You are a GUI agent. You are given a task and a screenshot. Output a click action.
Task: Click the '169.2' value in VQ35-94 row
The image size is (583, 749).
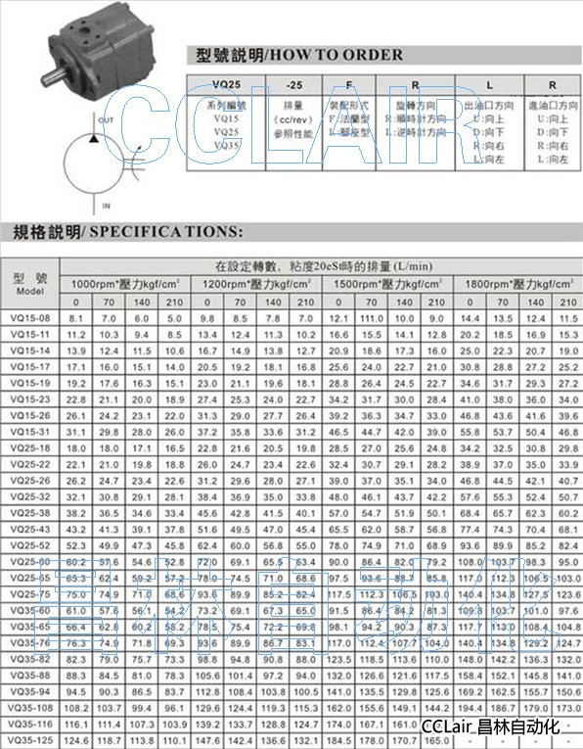tap(470, 692)
